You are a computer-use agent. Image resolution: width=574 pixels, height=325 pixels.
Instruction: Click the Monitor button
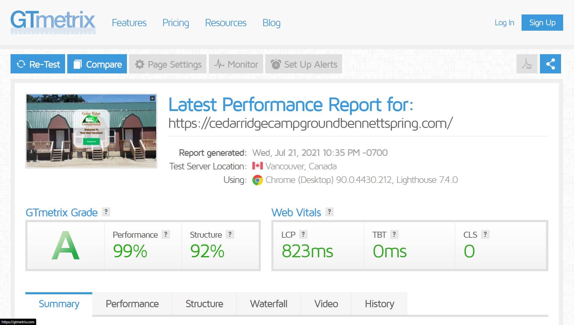pyautogui.click(x=236, y=64)
